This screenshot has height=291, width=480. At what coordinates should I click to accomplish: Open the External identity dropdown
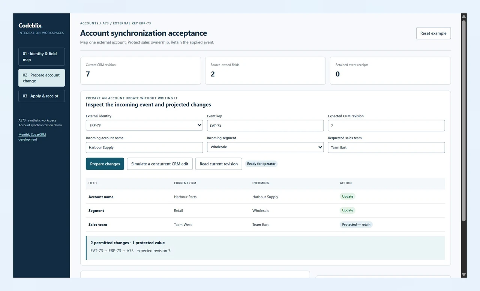pos(144,125)
